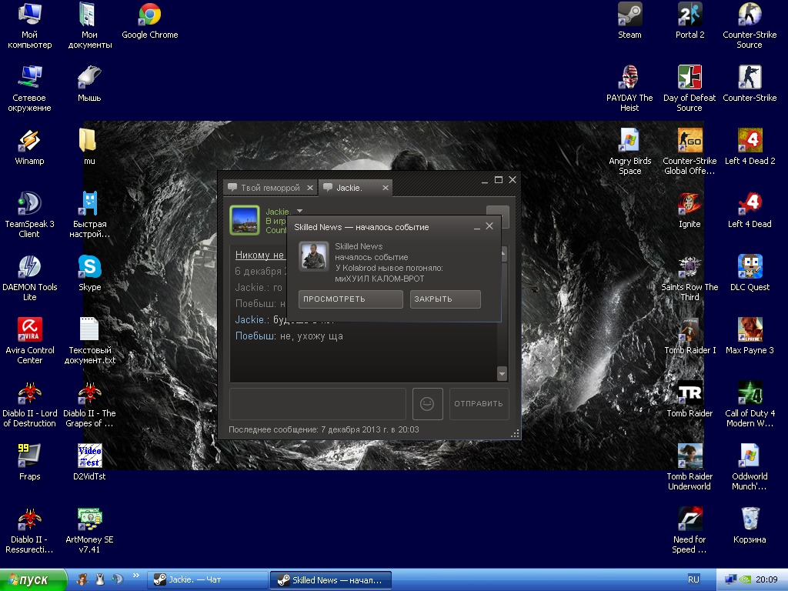Click the Steam desktop icon
This screenshot has height=591, width=788.
coord(629,15)
